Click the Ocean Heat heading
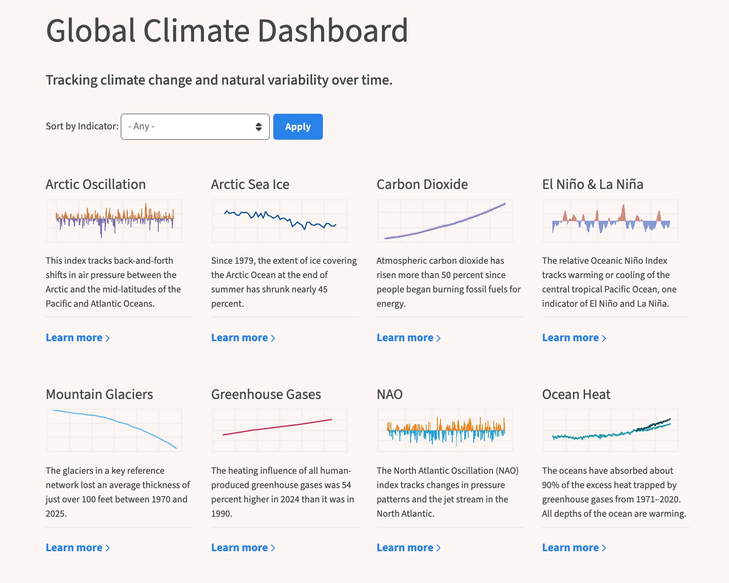This screenshot has height=583, width=729. (576, 394)
